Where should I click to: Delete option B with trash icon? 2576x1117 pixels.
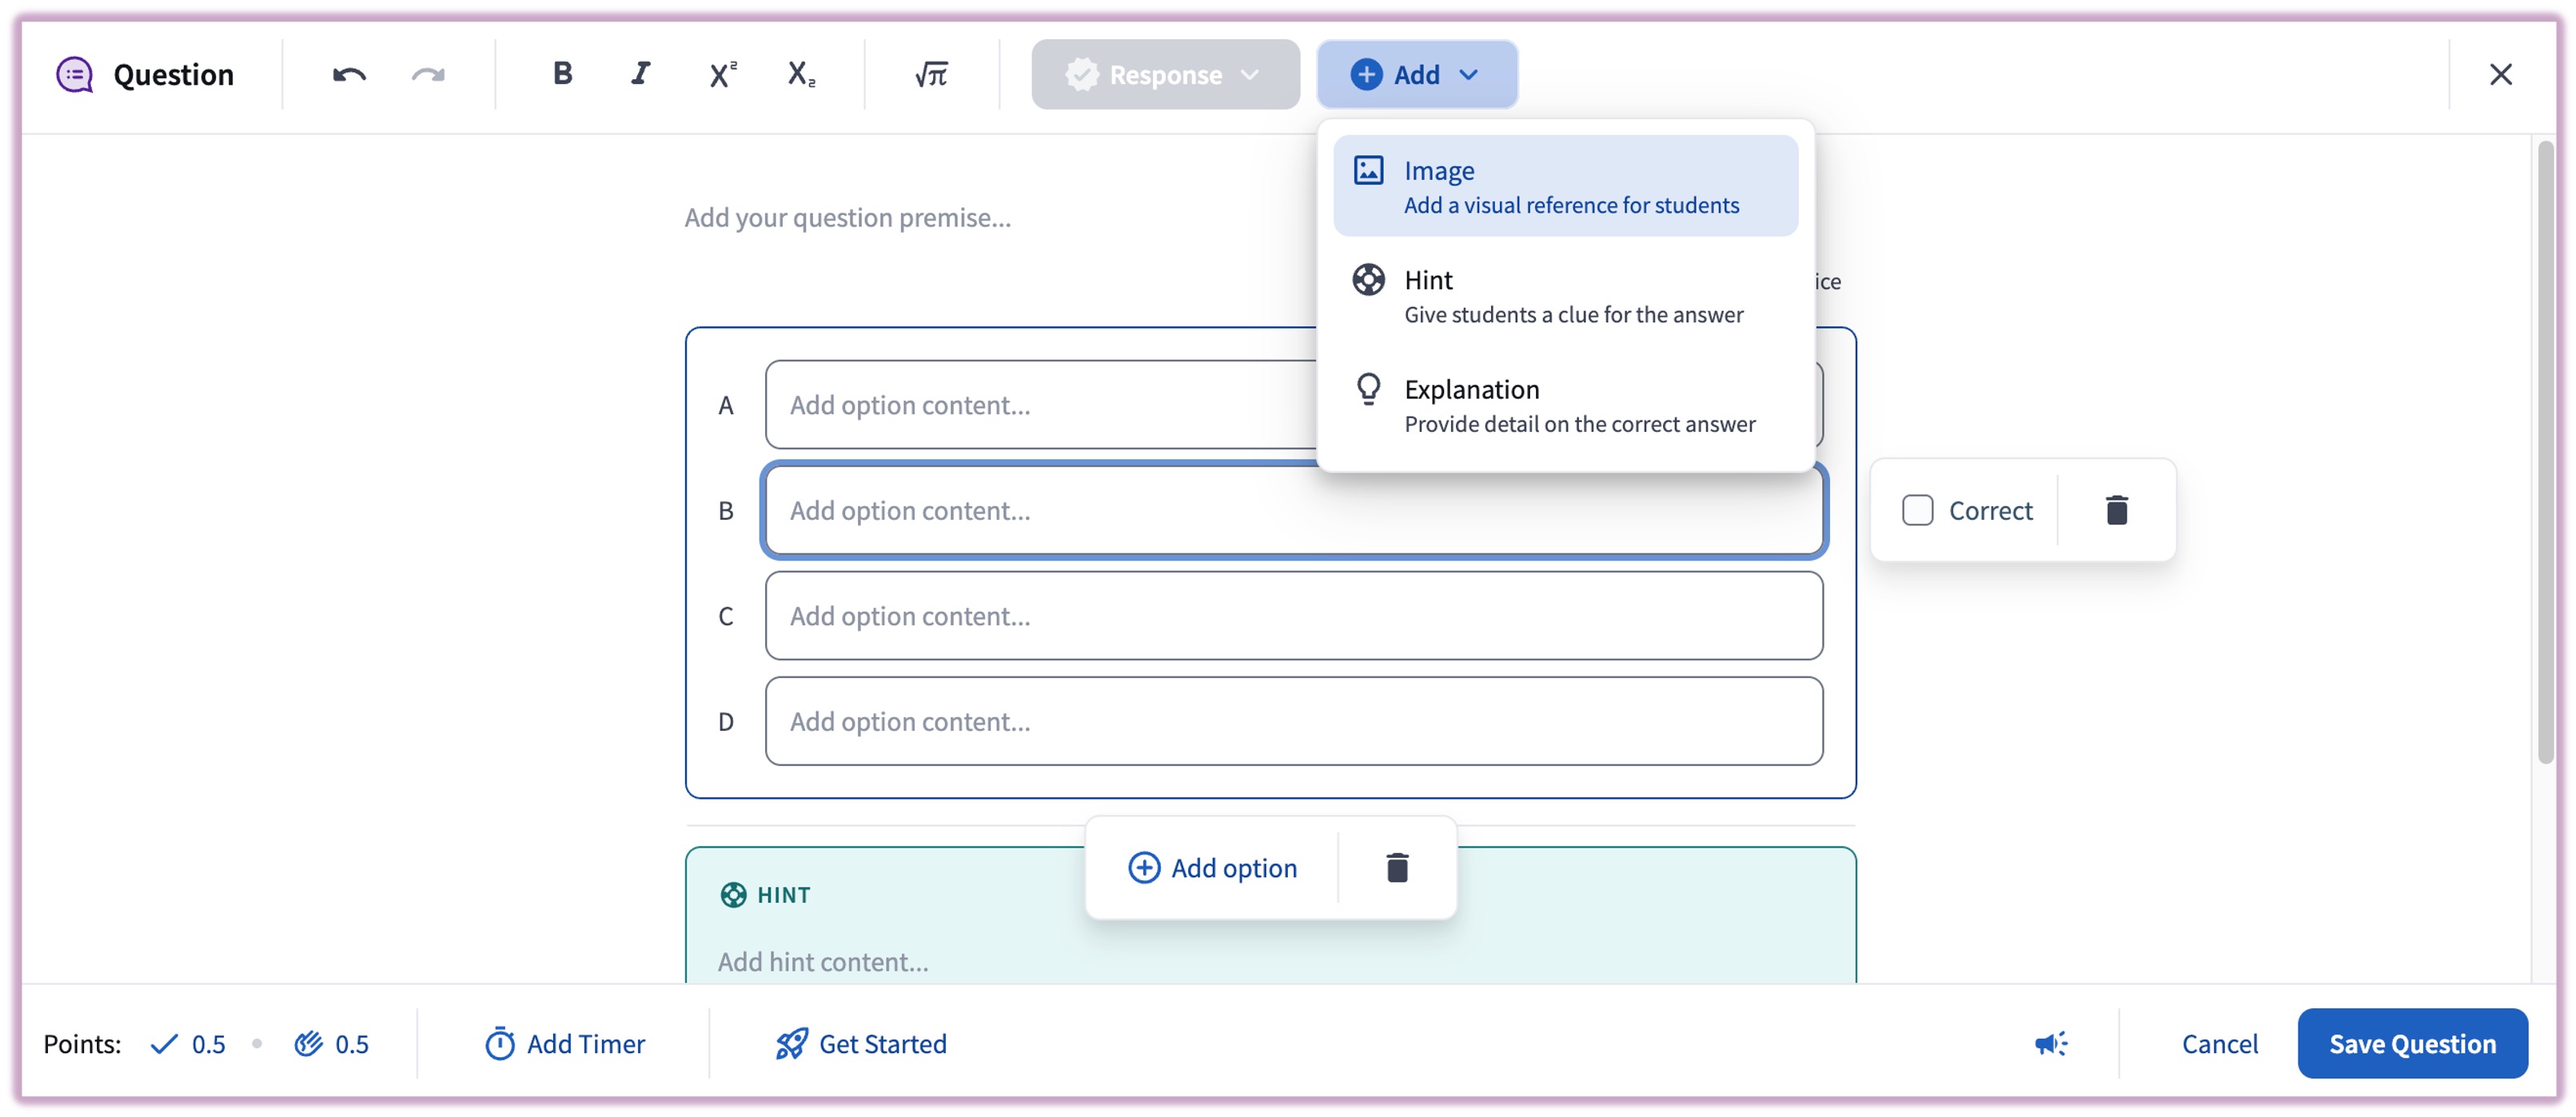(x=2116, y=510)
